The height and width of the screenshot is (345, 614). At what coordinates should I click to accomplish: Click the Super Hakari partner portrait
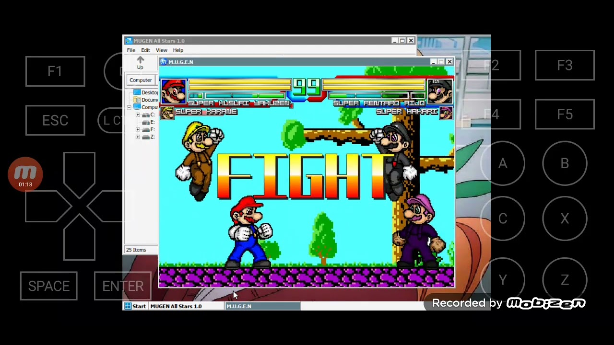coord(446,114)
